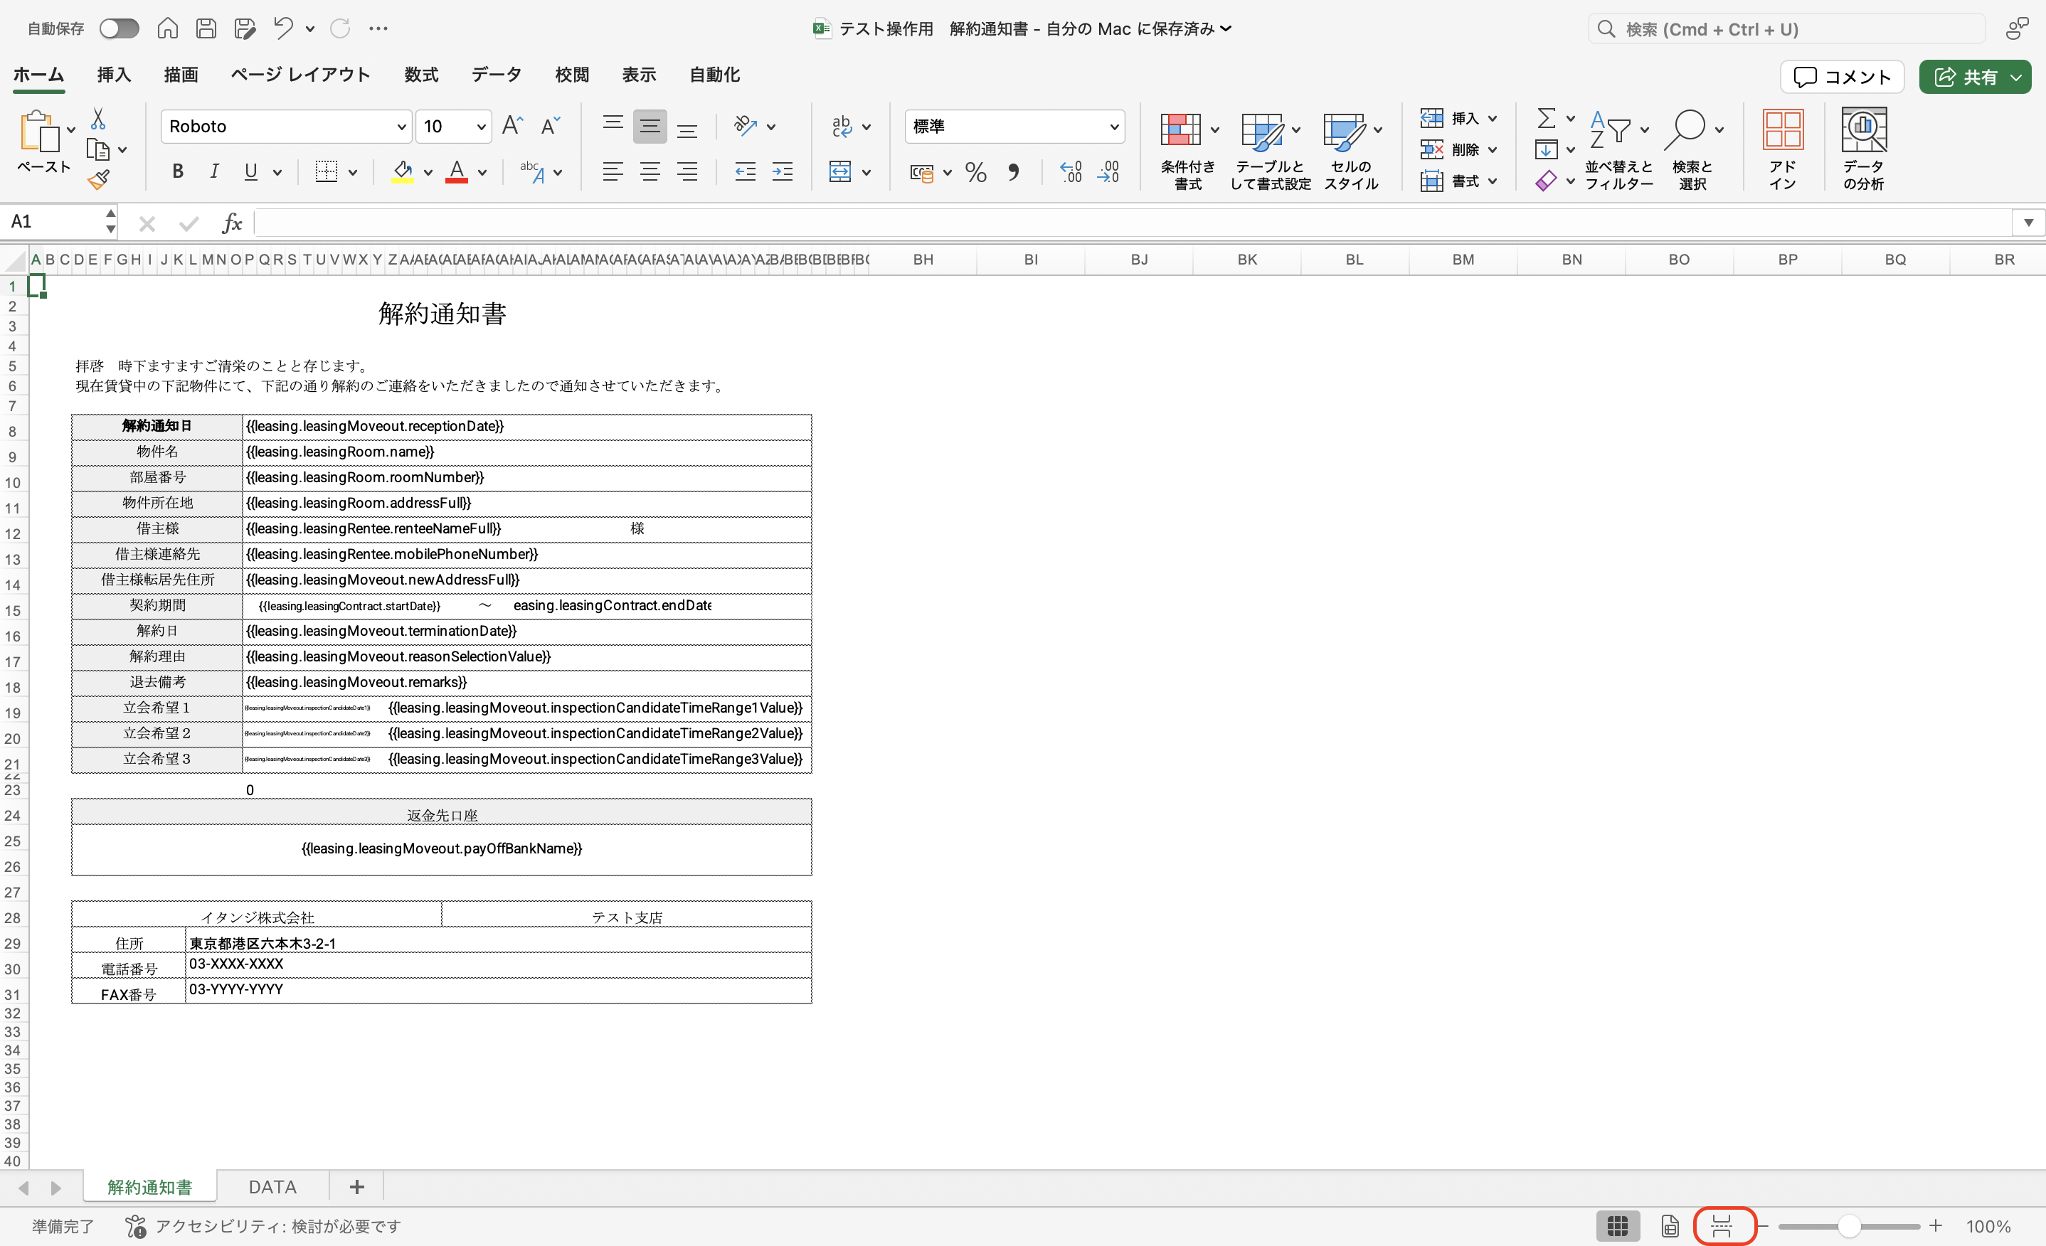Viewport: 2046px width, 1246px height.
Task: Apply yellow fill color bucket
Action: [403, 172]
